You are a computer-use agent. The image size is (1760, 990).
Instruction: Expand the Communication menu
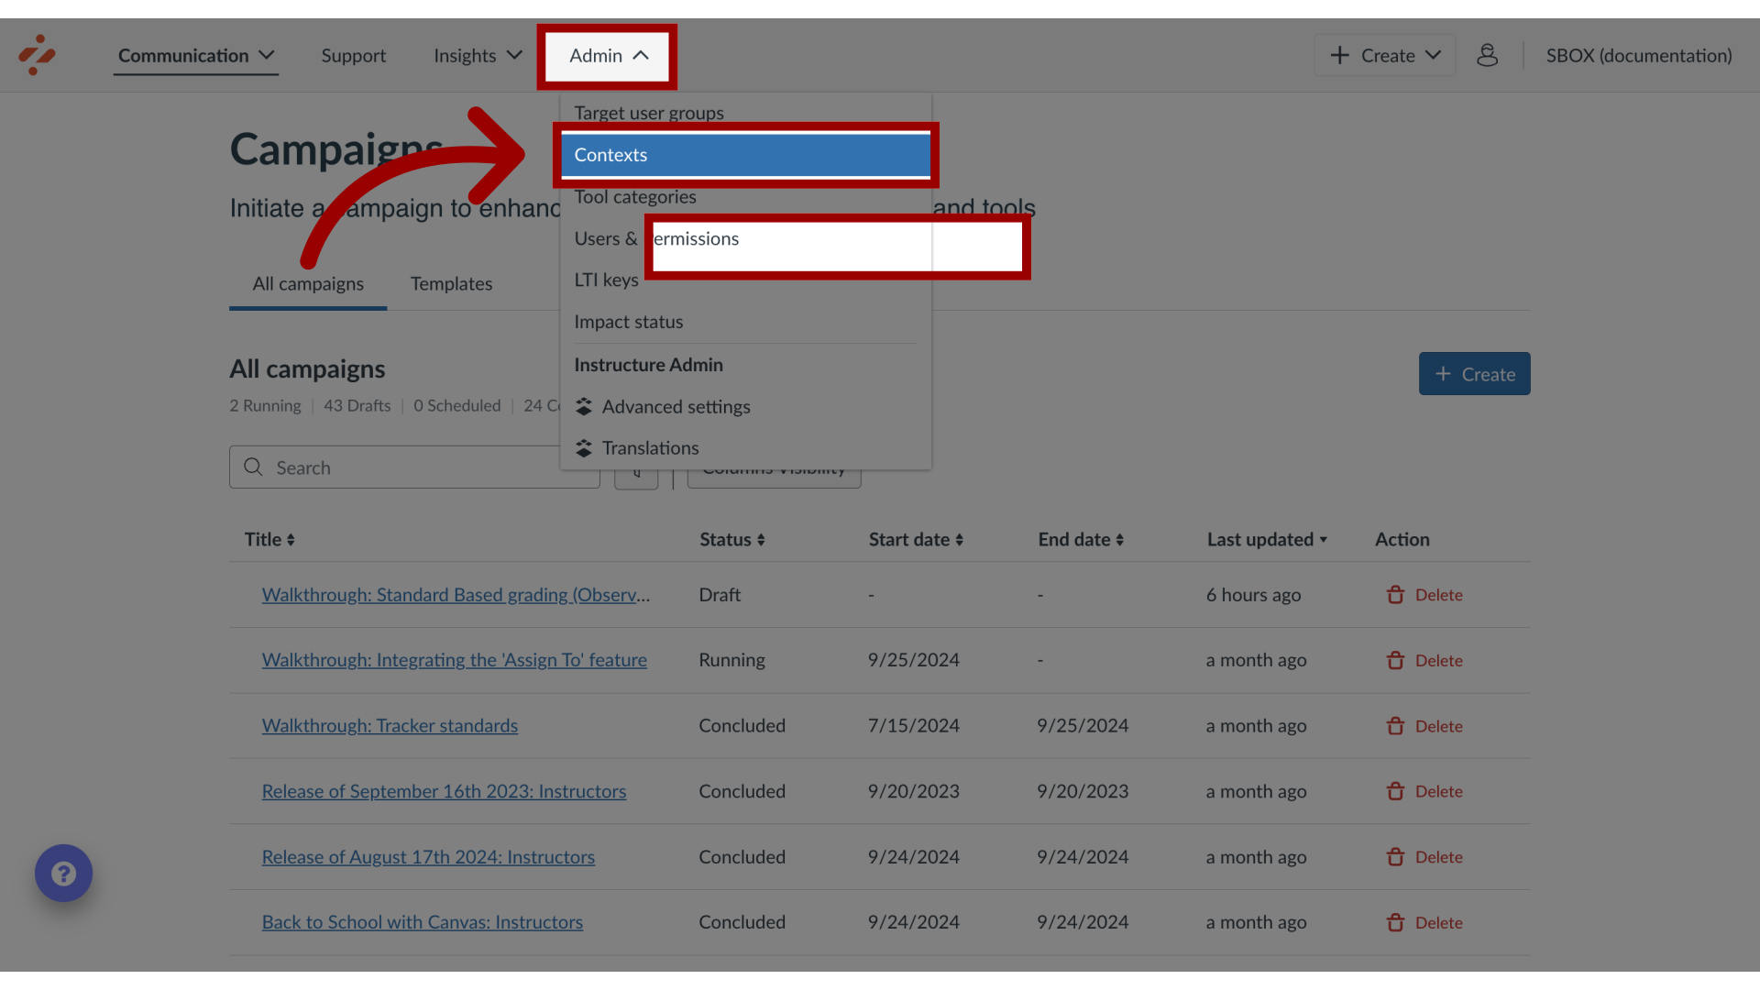click(195, 55)
